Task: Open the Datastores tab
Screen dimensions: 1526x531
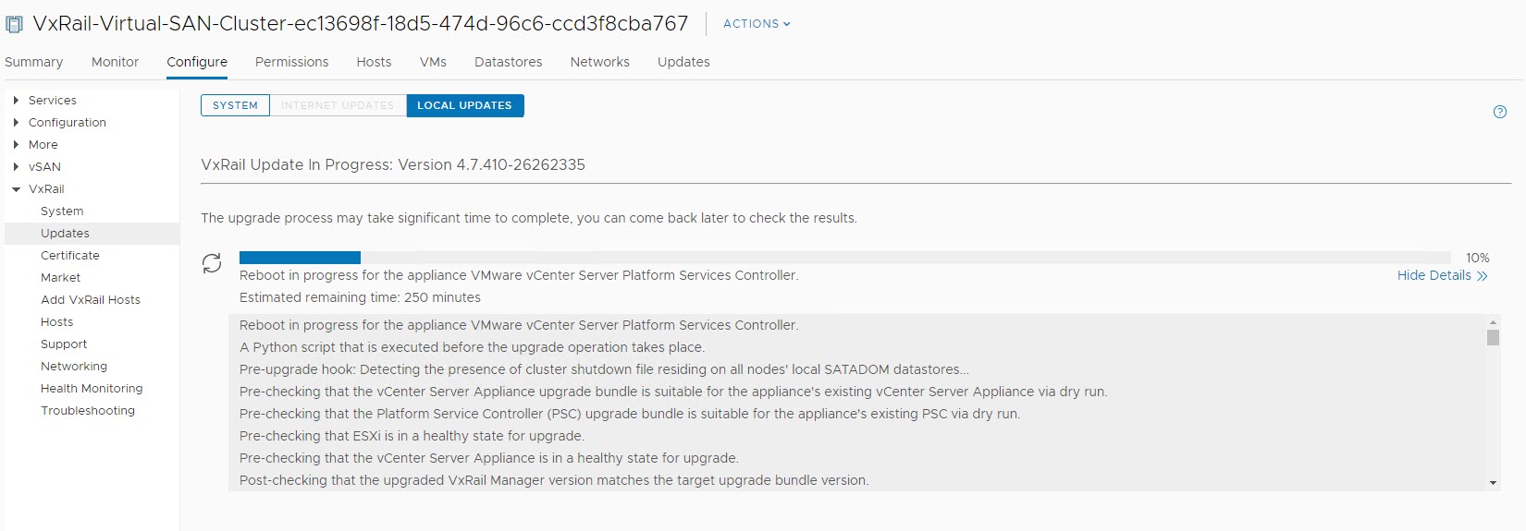Action: (508, 62)
